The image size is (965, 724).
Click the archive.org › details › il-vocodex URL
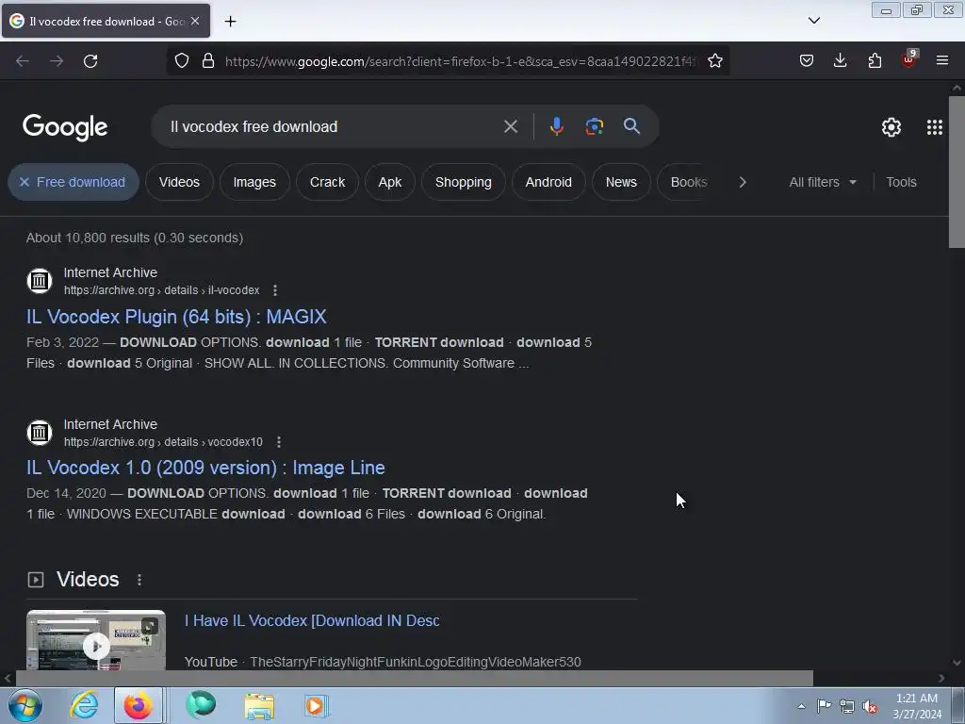pos(161,290)
